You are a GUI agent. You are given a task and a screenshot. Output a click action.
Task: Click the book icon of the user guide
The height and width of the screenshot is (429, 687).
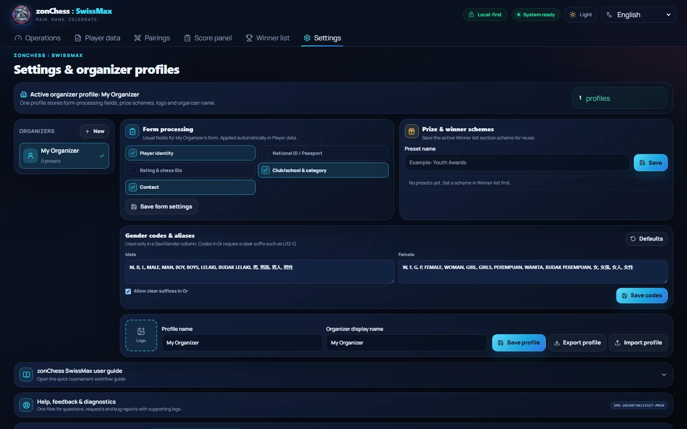pos(26,375)
